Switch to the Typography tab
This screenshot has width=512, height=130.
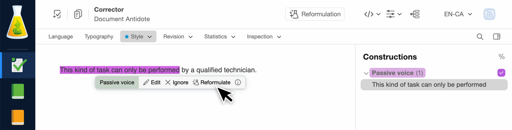(x=99, y=37)
